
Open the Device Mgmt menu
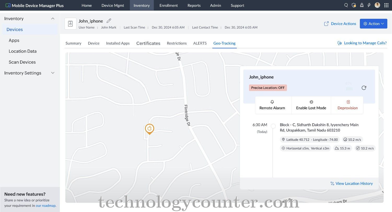[x=113, y=5]
